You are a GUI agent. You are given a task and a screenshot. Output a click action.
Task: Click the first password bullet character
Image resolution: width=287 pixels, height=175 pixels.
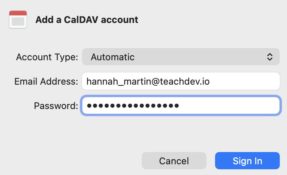[x=90, y=106]
